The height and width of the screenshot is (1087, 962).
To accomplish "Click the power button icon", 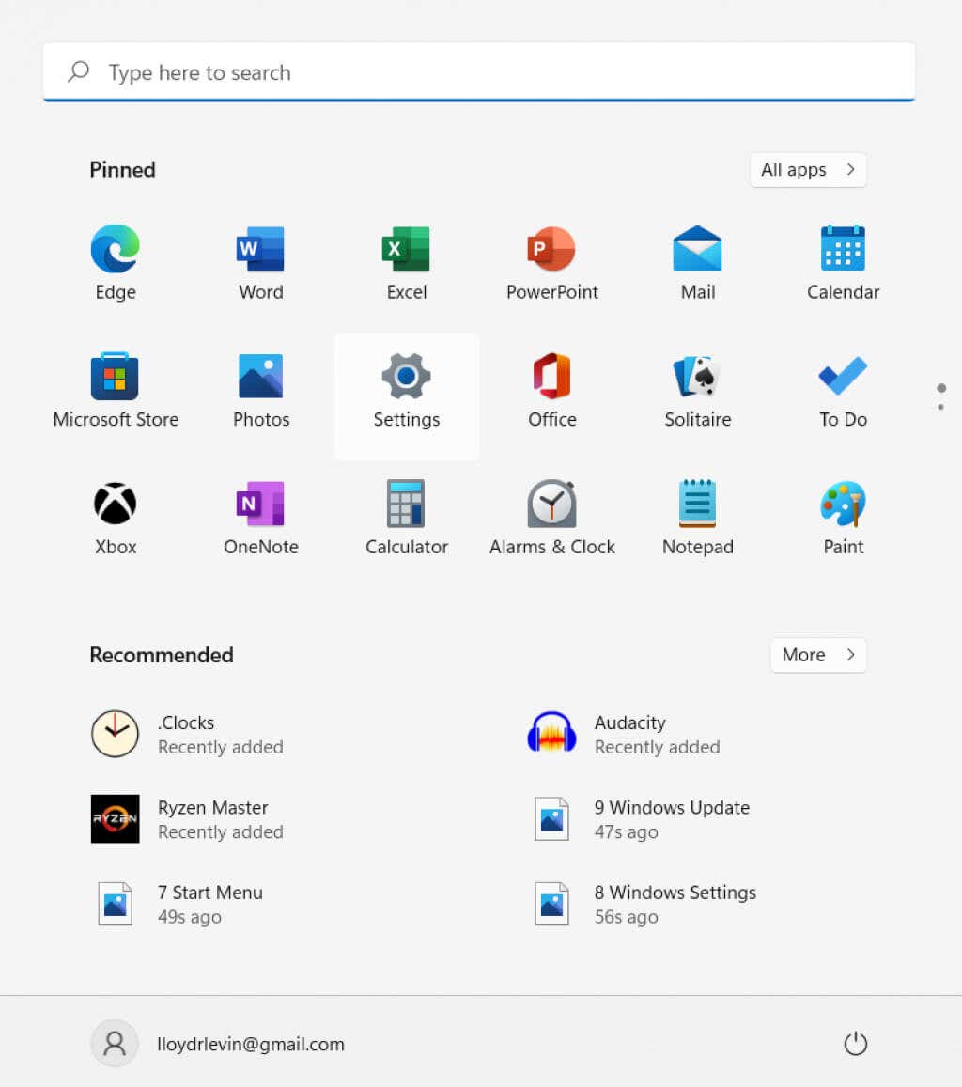I will click(855, 1044).
